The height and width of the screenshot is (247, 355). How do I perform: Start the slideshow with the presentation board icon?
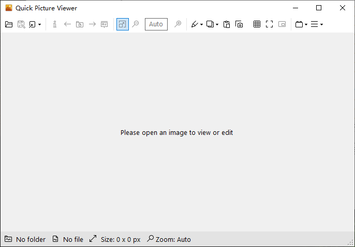[x=105, y=24]
